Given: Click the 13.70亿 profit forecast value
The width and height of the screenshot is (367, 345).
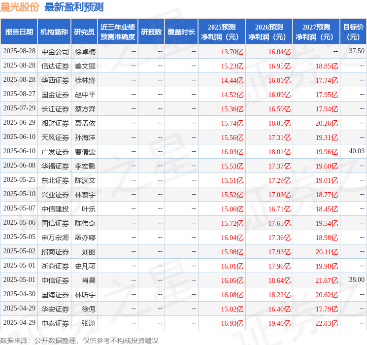Looking at the screenshot, I should pos(232,52).
